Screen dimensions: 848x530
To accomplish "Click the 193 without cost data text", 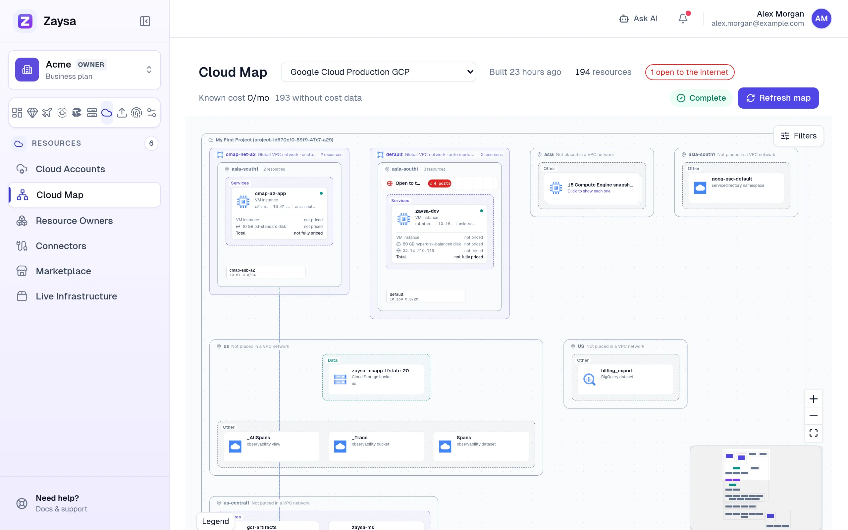I will point(318,98).
